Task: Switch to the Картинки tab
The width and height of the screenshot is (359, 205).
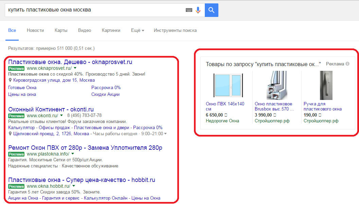Action: tap(111, 30)
